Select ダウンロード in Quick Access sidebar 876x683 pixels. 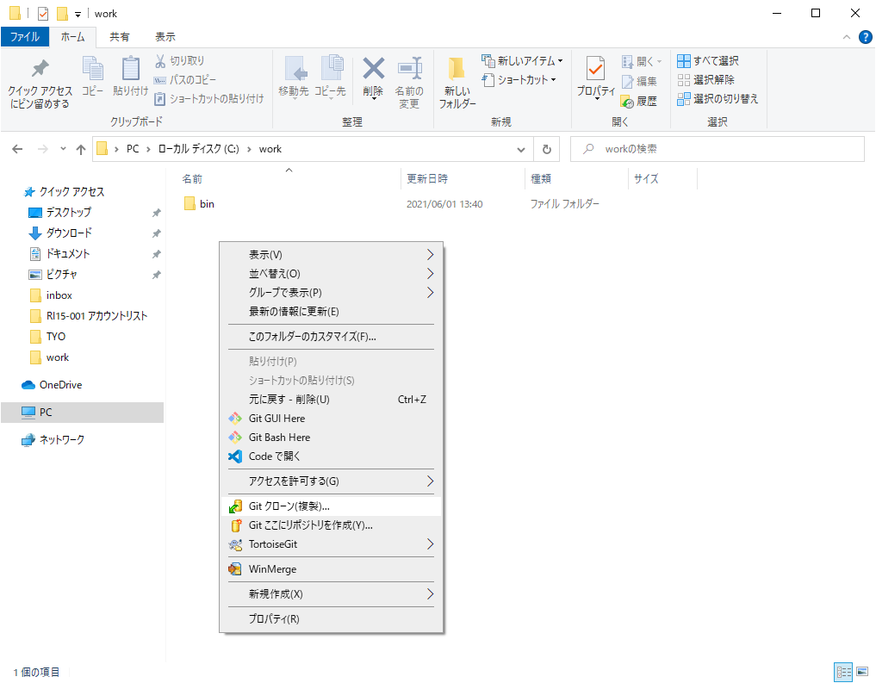click(x=69, y=233)
